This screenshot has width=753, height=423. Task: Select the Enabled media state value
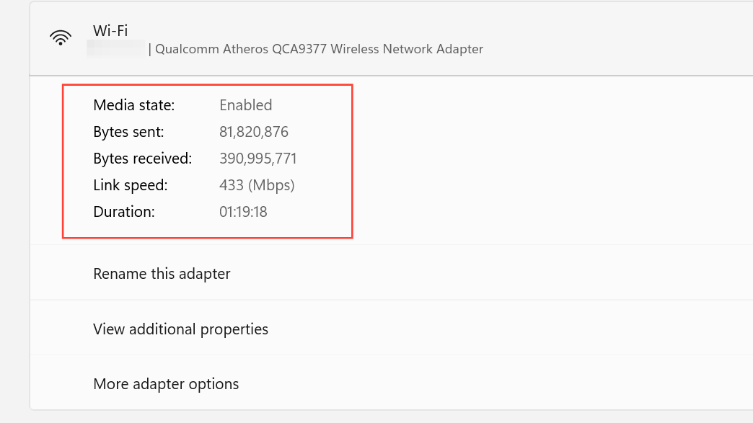[x=245, y=105]
